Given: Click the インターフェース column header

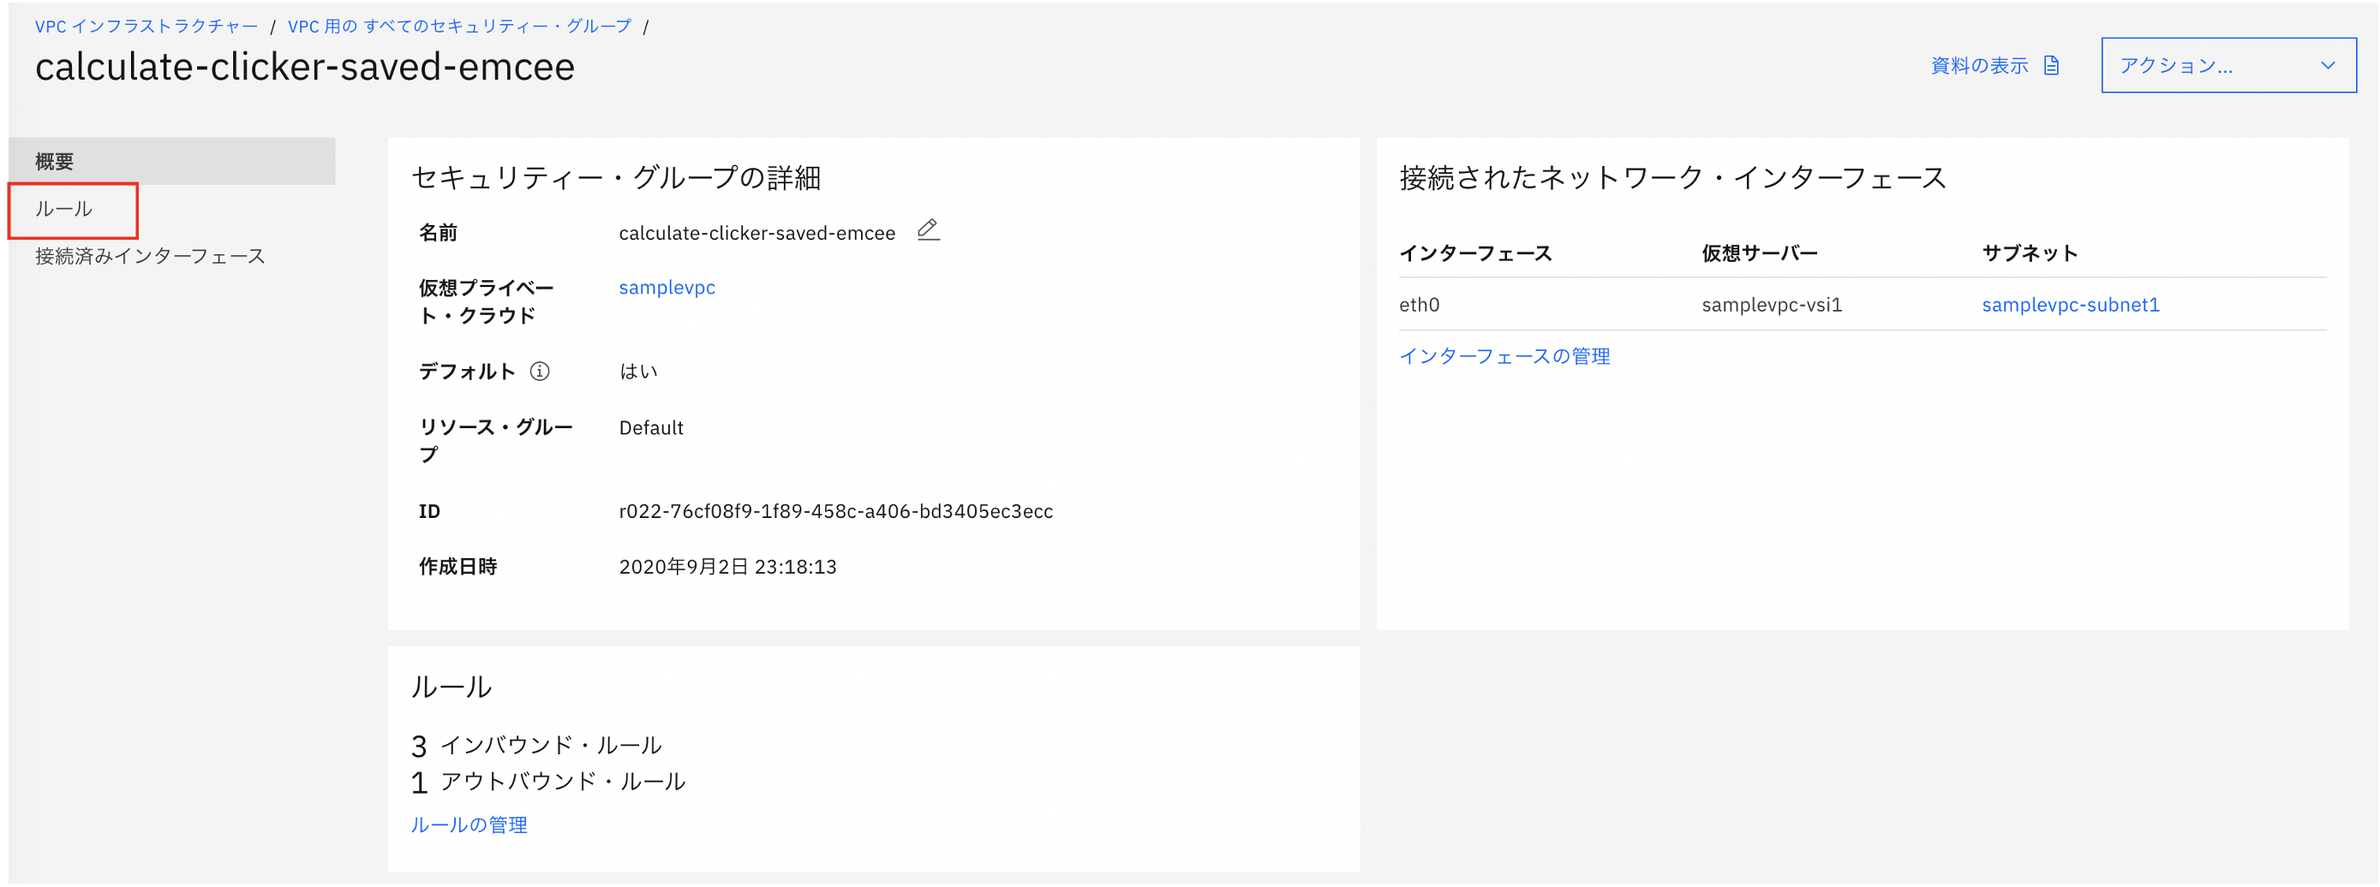Looking at the screenshot, I should click(x=1475, y=253).
